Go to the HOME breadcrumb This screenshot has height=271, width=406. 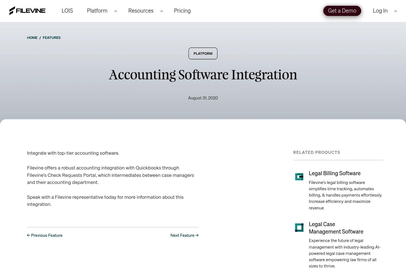pos(32,38)
